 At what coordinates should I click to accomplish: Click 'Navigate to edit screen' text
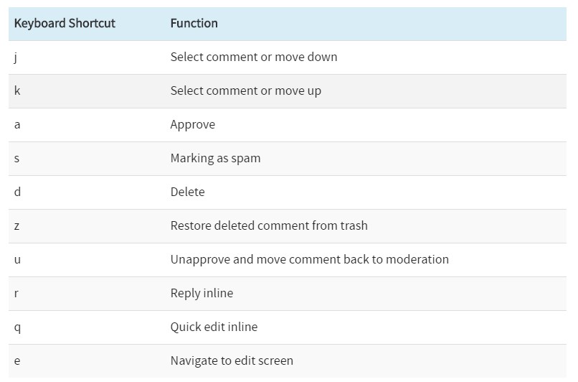(x=232, y=360)
